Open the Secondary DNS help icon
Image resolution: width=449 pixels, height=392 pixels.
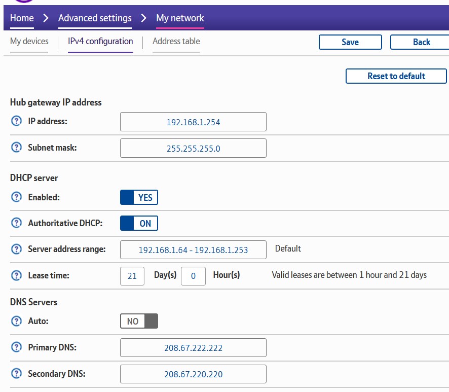[17, 374]
